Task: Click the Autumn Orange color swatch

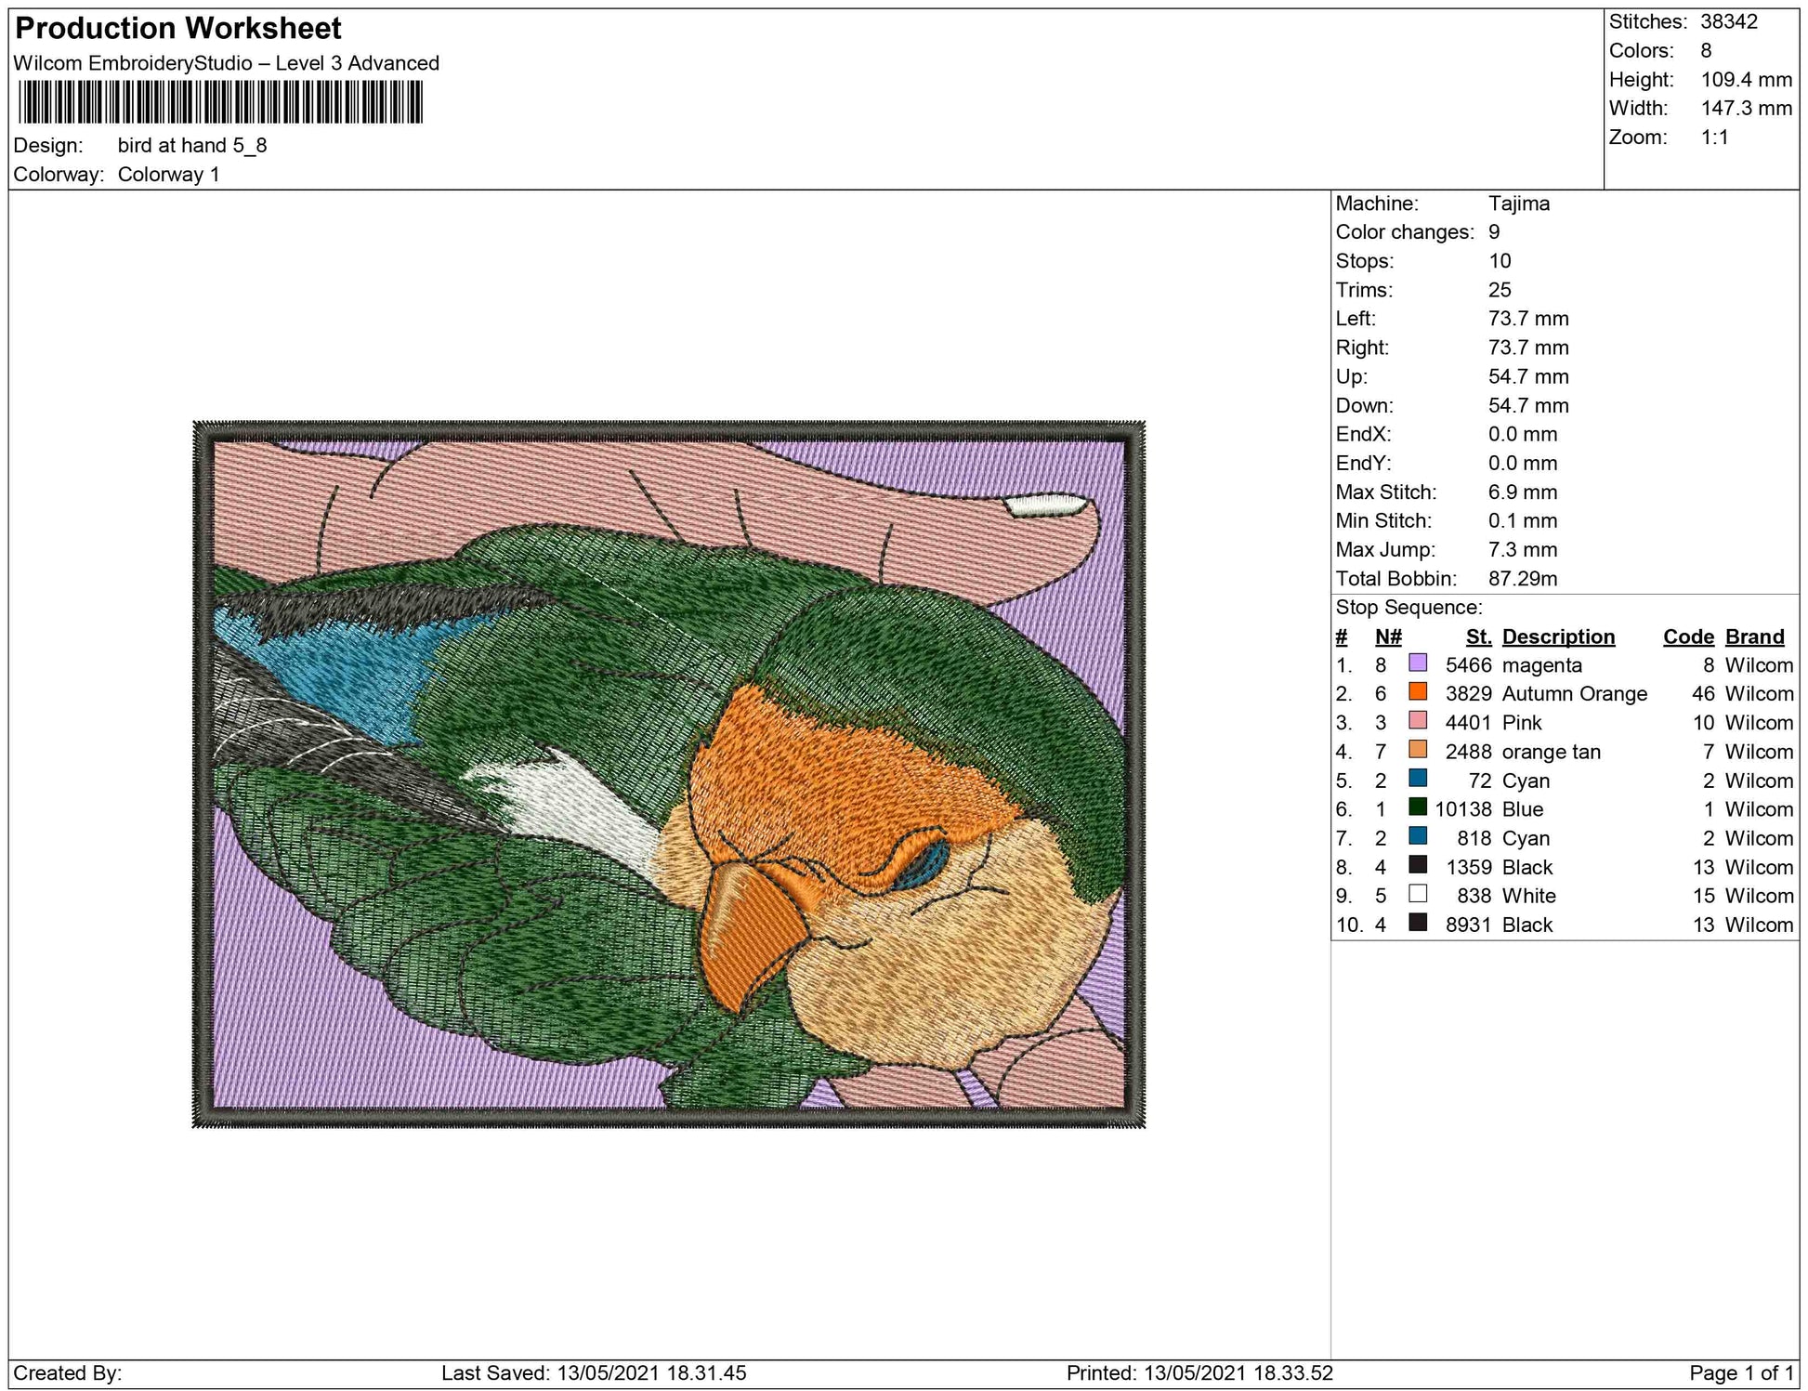Action: [1418, 692]
